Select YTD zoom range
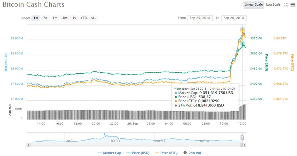 coord(84,18)
